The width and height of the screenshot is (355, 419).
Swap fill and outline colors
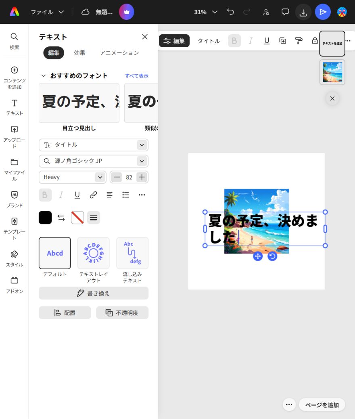coord(61,218)
